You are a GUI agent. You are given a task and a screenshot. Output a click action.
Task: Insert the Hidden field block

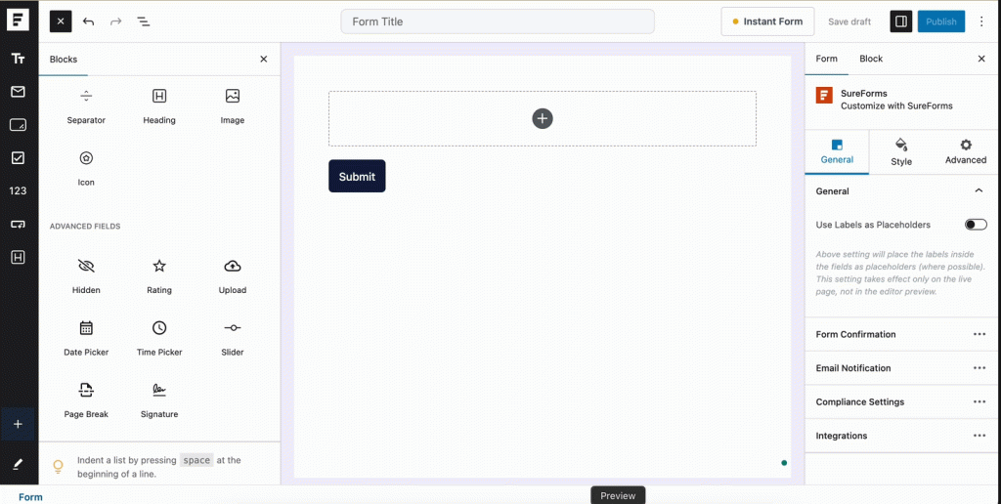click(86, 275)
